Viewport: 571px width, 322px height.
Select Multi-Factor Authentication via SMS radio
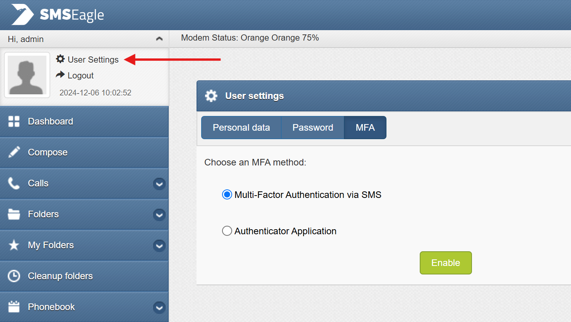click(227, 194)
